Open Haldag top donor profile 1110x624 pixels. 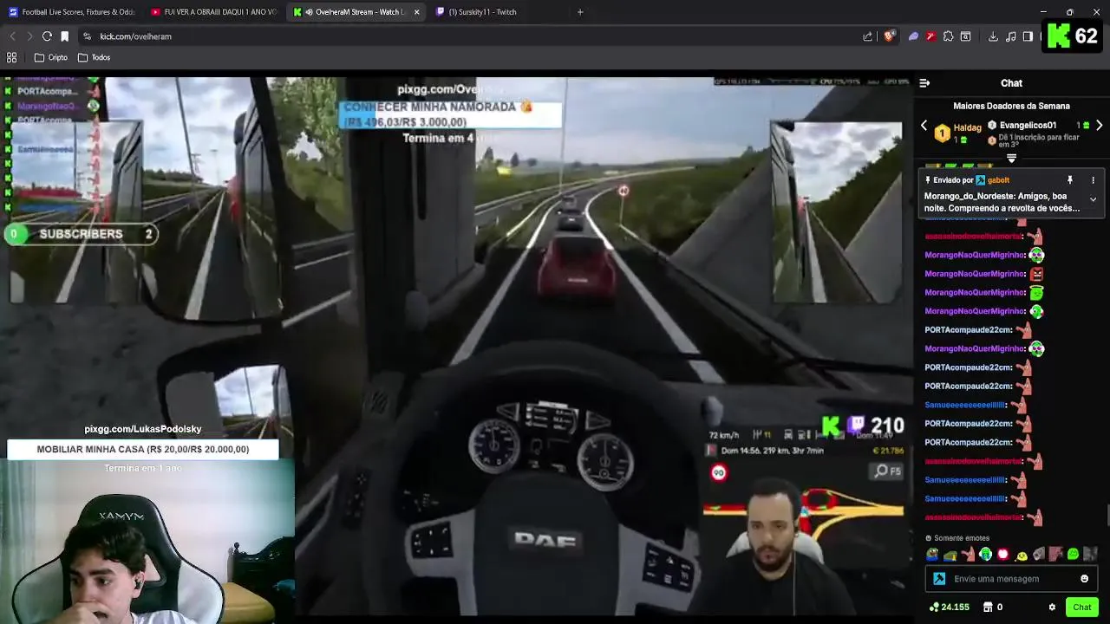tap(967, 127)
